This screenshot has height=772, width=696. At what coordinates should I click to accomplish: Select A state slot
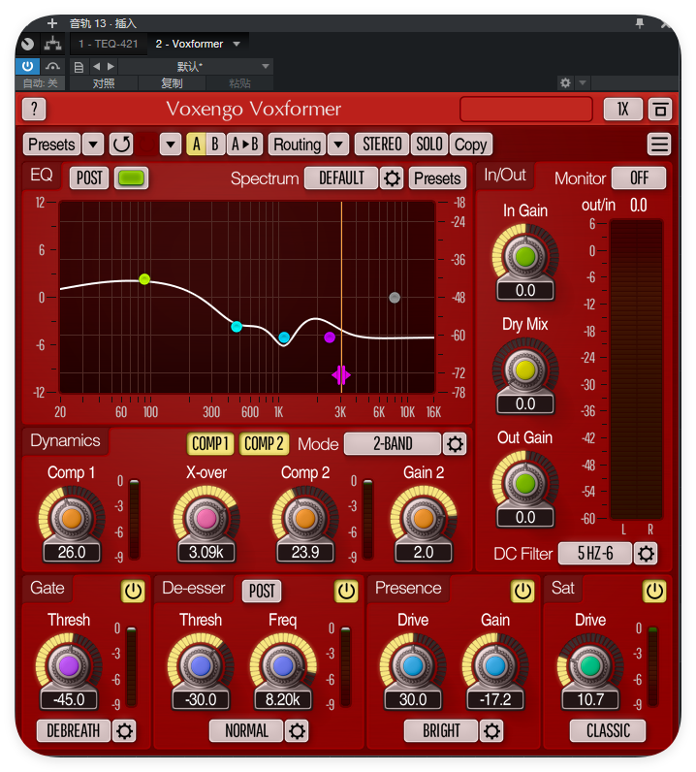(x=197, y=145)
